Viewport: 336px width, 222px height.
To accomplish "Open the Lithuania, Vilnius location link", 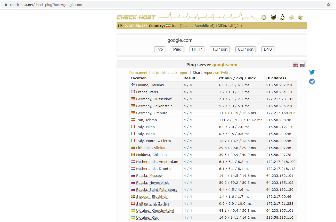I will coord(151,148).
